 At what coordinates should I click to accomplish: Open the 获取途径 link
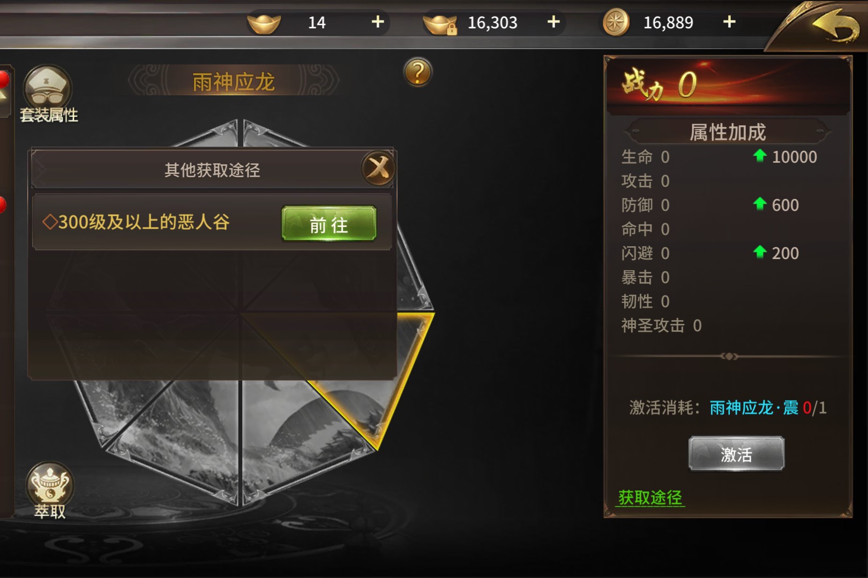(650, 497)
